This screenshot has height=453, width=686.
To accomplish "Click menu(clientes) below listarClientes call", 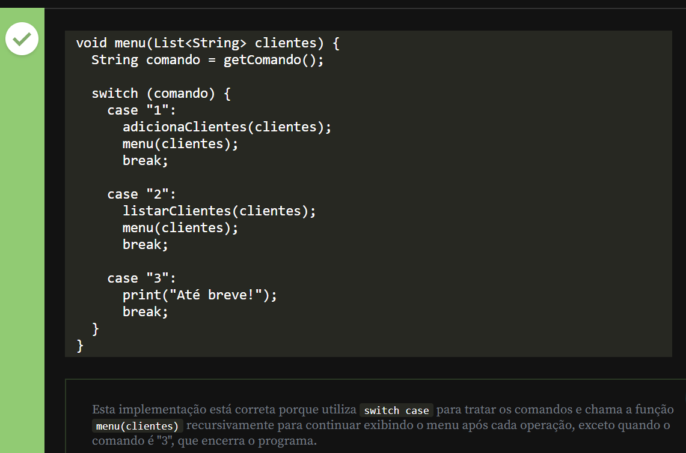I will tap(180, 228).
